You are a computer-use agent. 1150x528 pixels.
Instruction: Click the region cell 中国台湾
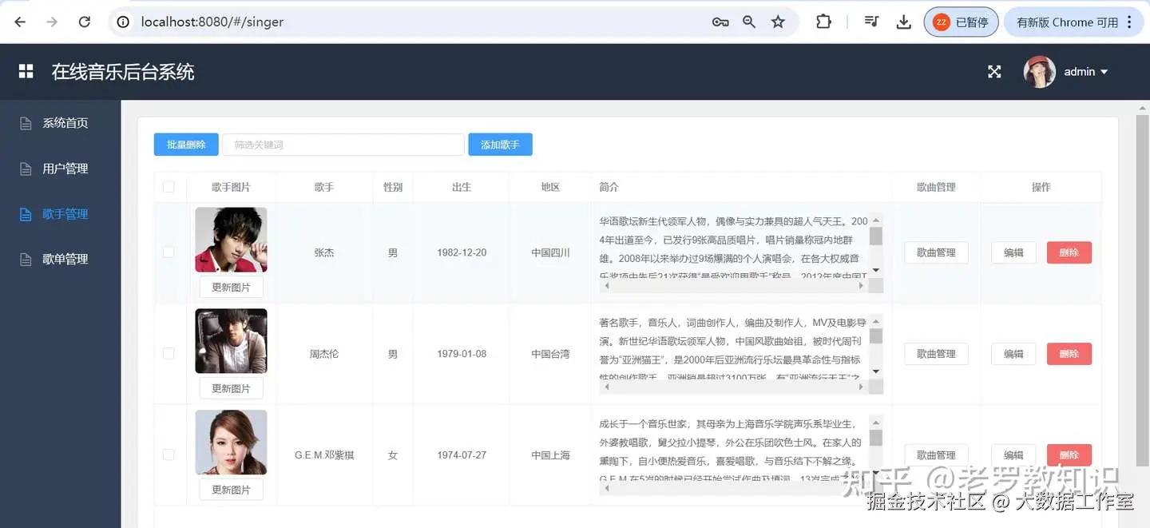pos(550,354)
